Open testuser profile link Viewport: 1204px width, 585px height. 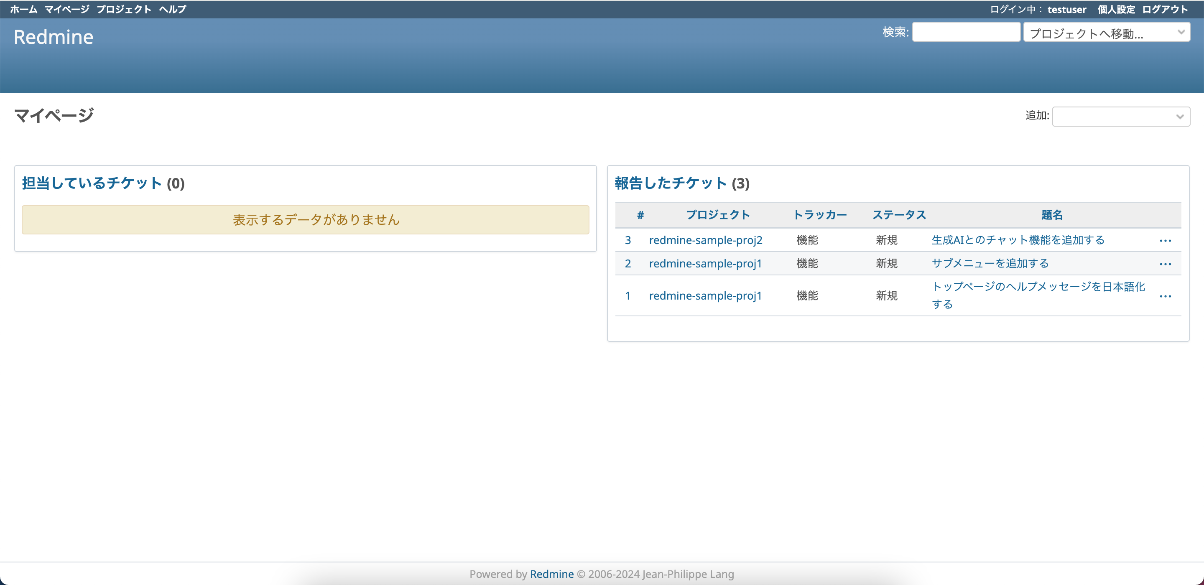1066,9
